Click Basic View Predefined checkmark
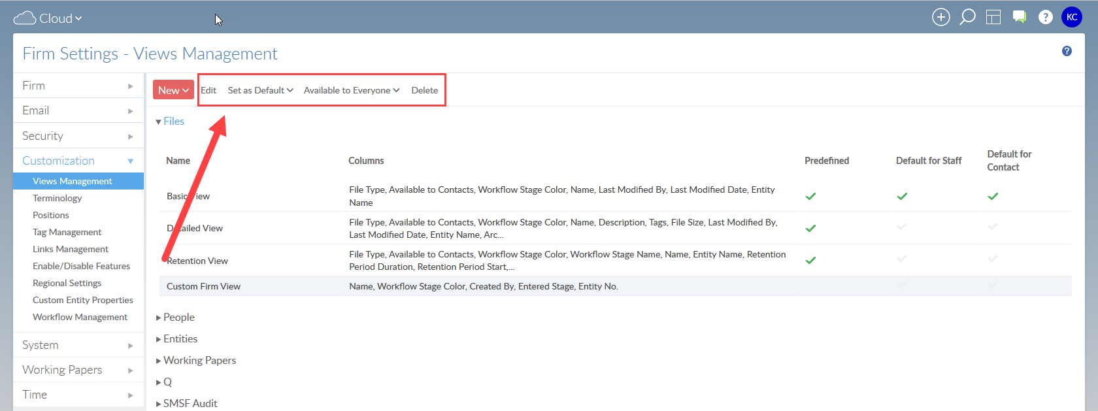1098x411 pixels. pos(810,196)
